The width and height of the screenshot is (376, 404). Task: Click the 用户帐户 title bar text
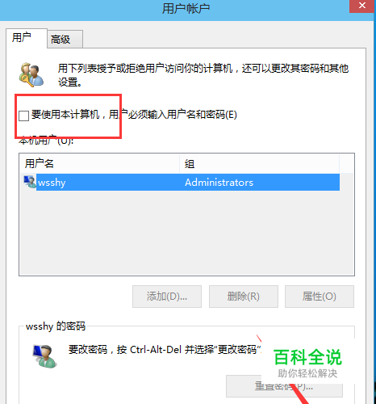[x=186, y=9]
